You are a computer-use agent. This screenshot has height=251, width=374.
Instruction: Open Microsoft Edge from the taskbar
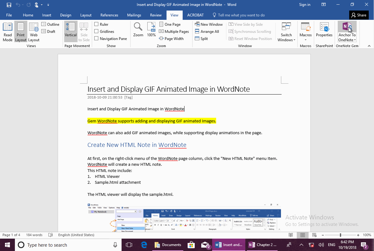tap(144, 245)
